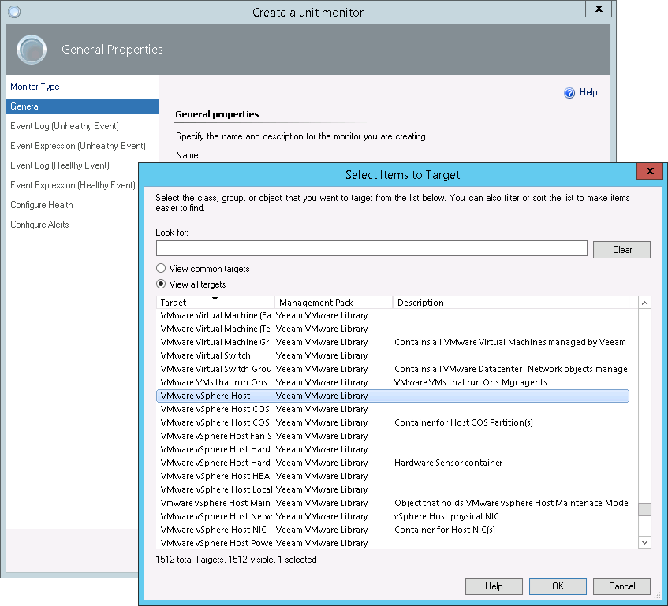Click the vSphere Host physical NIC description
This screenshot has height=606, width=668.
tap(446, 516)
